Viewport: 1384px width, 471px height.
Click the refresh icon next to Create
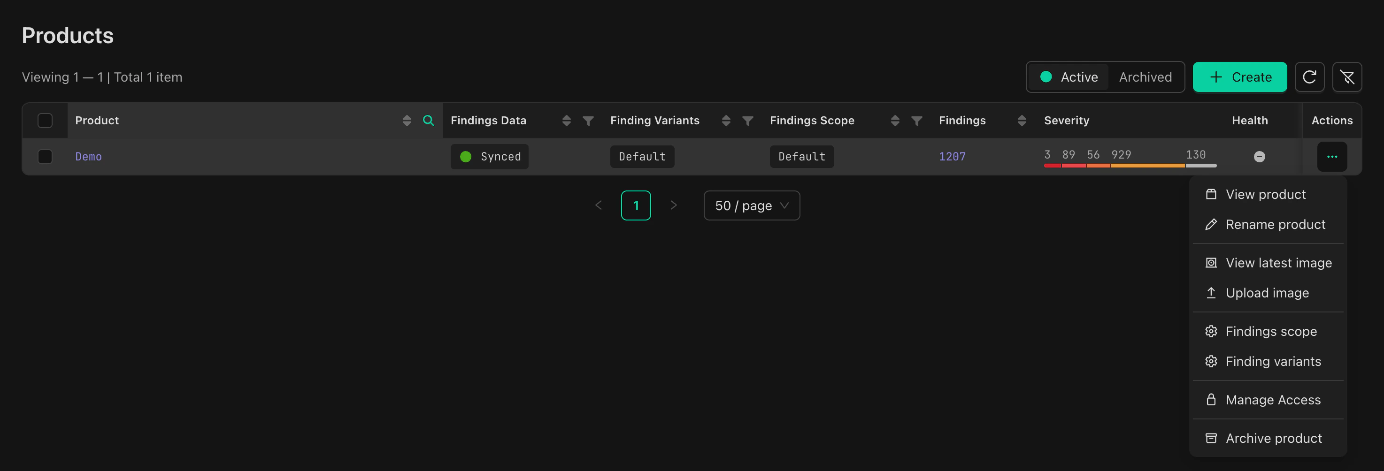[x=1310, y=77]
